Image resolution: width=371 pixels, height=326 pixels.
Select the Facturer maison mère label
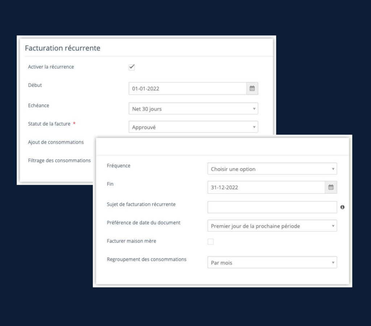(132, 241)
